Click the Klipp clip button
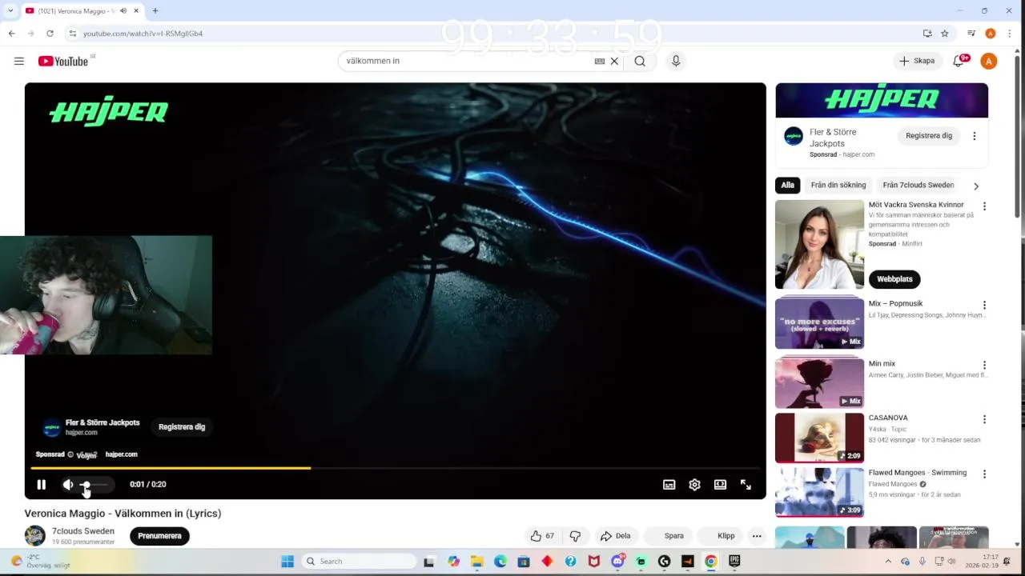Screen dimensions: 1025x576 (726, 536)
